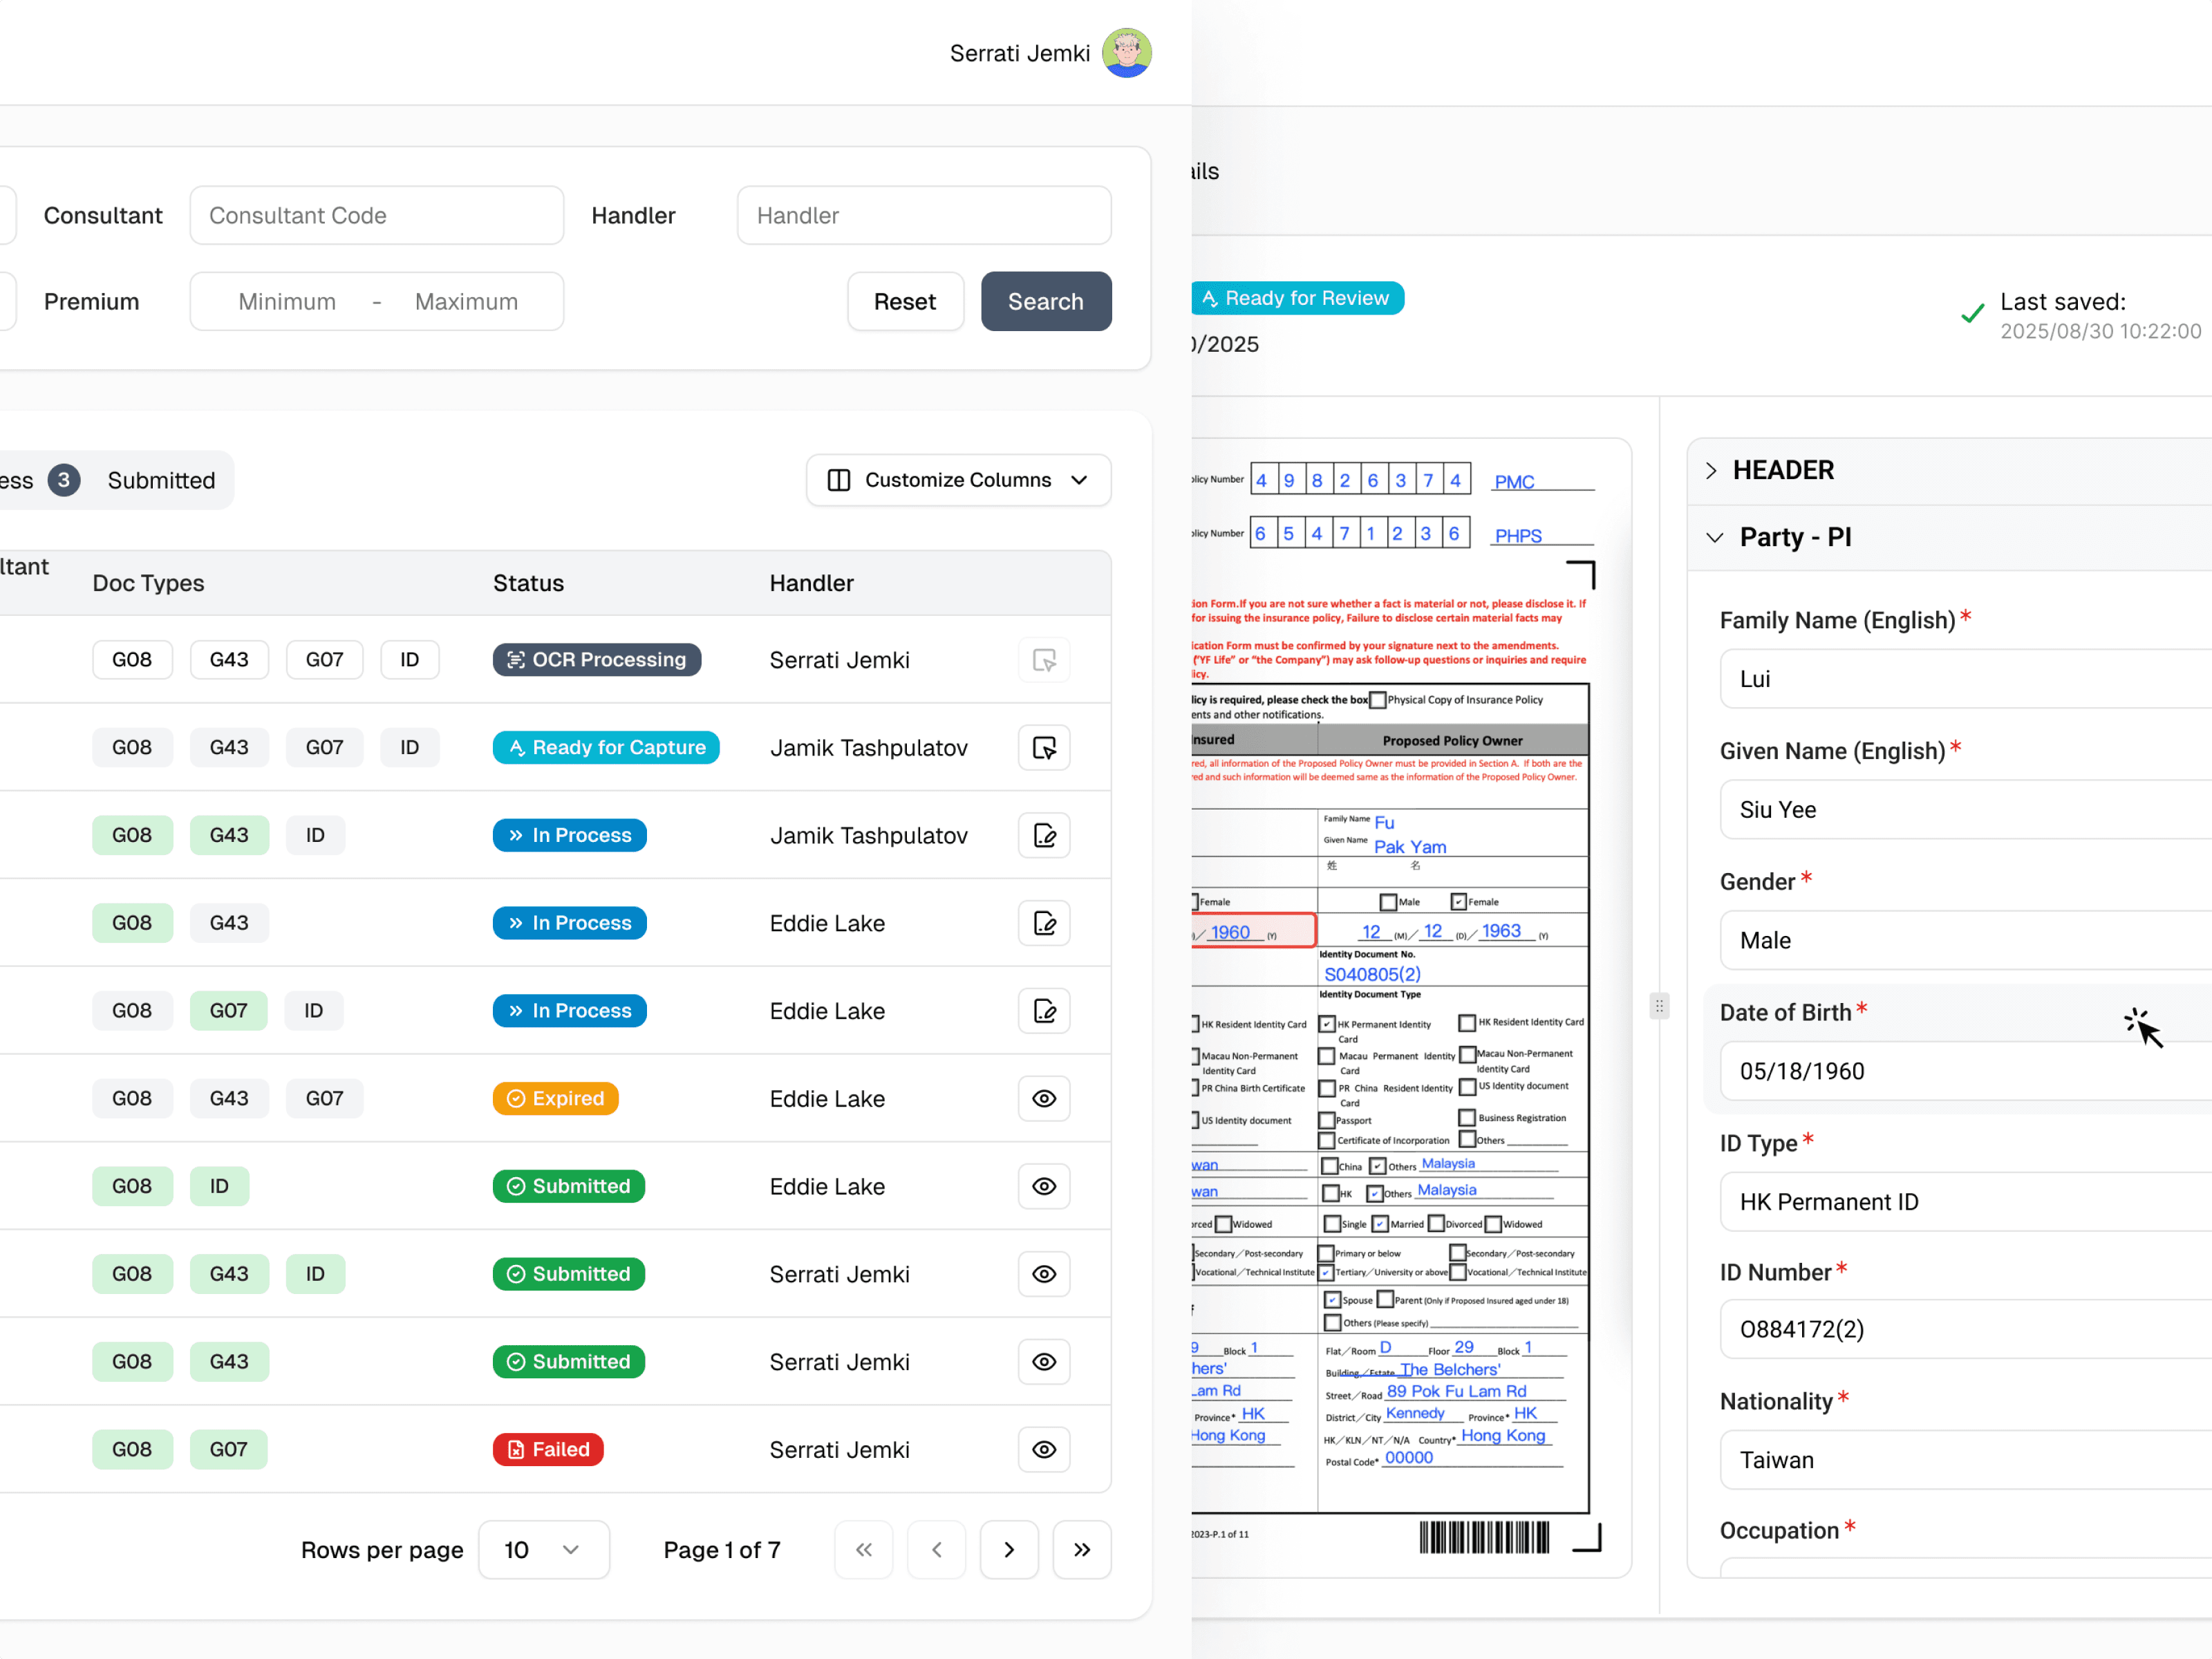Toggle Physical Copy of Insurance Policy checkbox
2212x1659 pixels.
tap(1378, 700)
